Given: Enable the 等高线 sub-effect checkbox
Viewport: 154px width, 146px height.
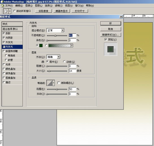Looking at the screenshot, I should [6, 55].
